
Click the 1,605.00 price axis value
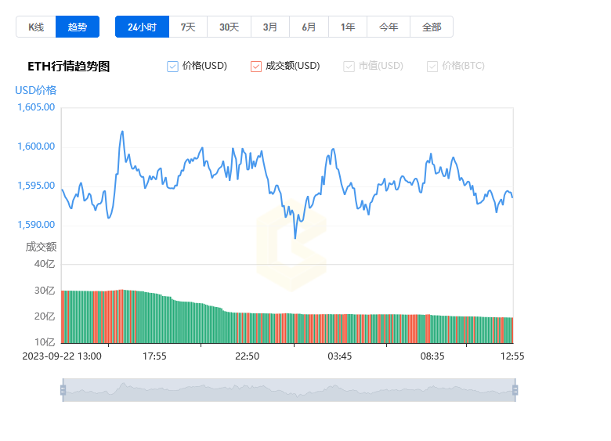[36, 107]
